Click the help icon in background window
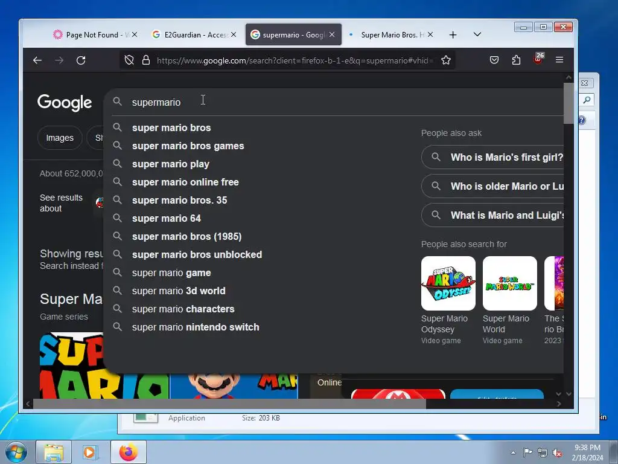618x464 pixels. (582, 120)
